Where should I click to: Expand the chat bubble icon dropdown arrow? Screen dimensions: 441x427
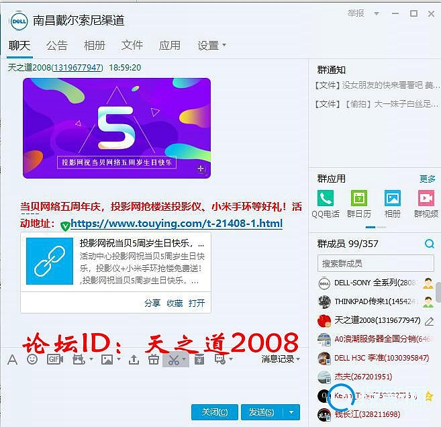(231, 359)
